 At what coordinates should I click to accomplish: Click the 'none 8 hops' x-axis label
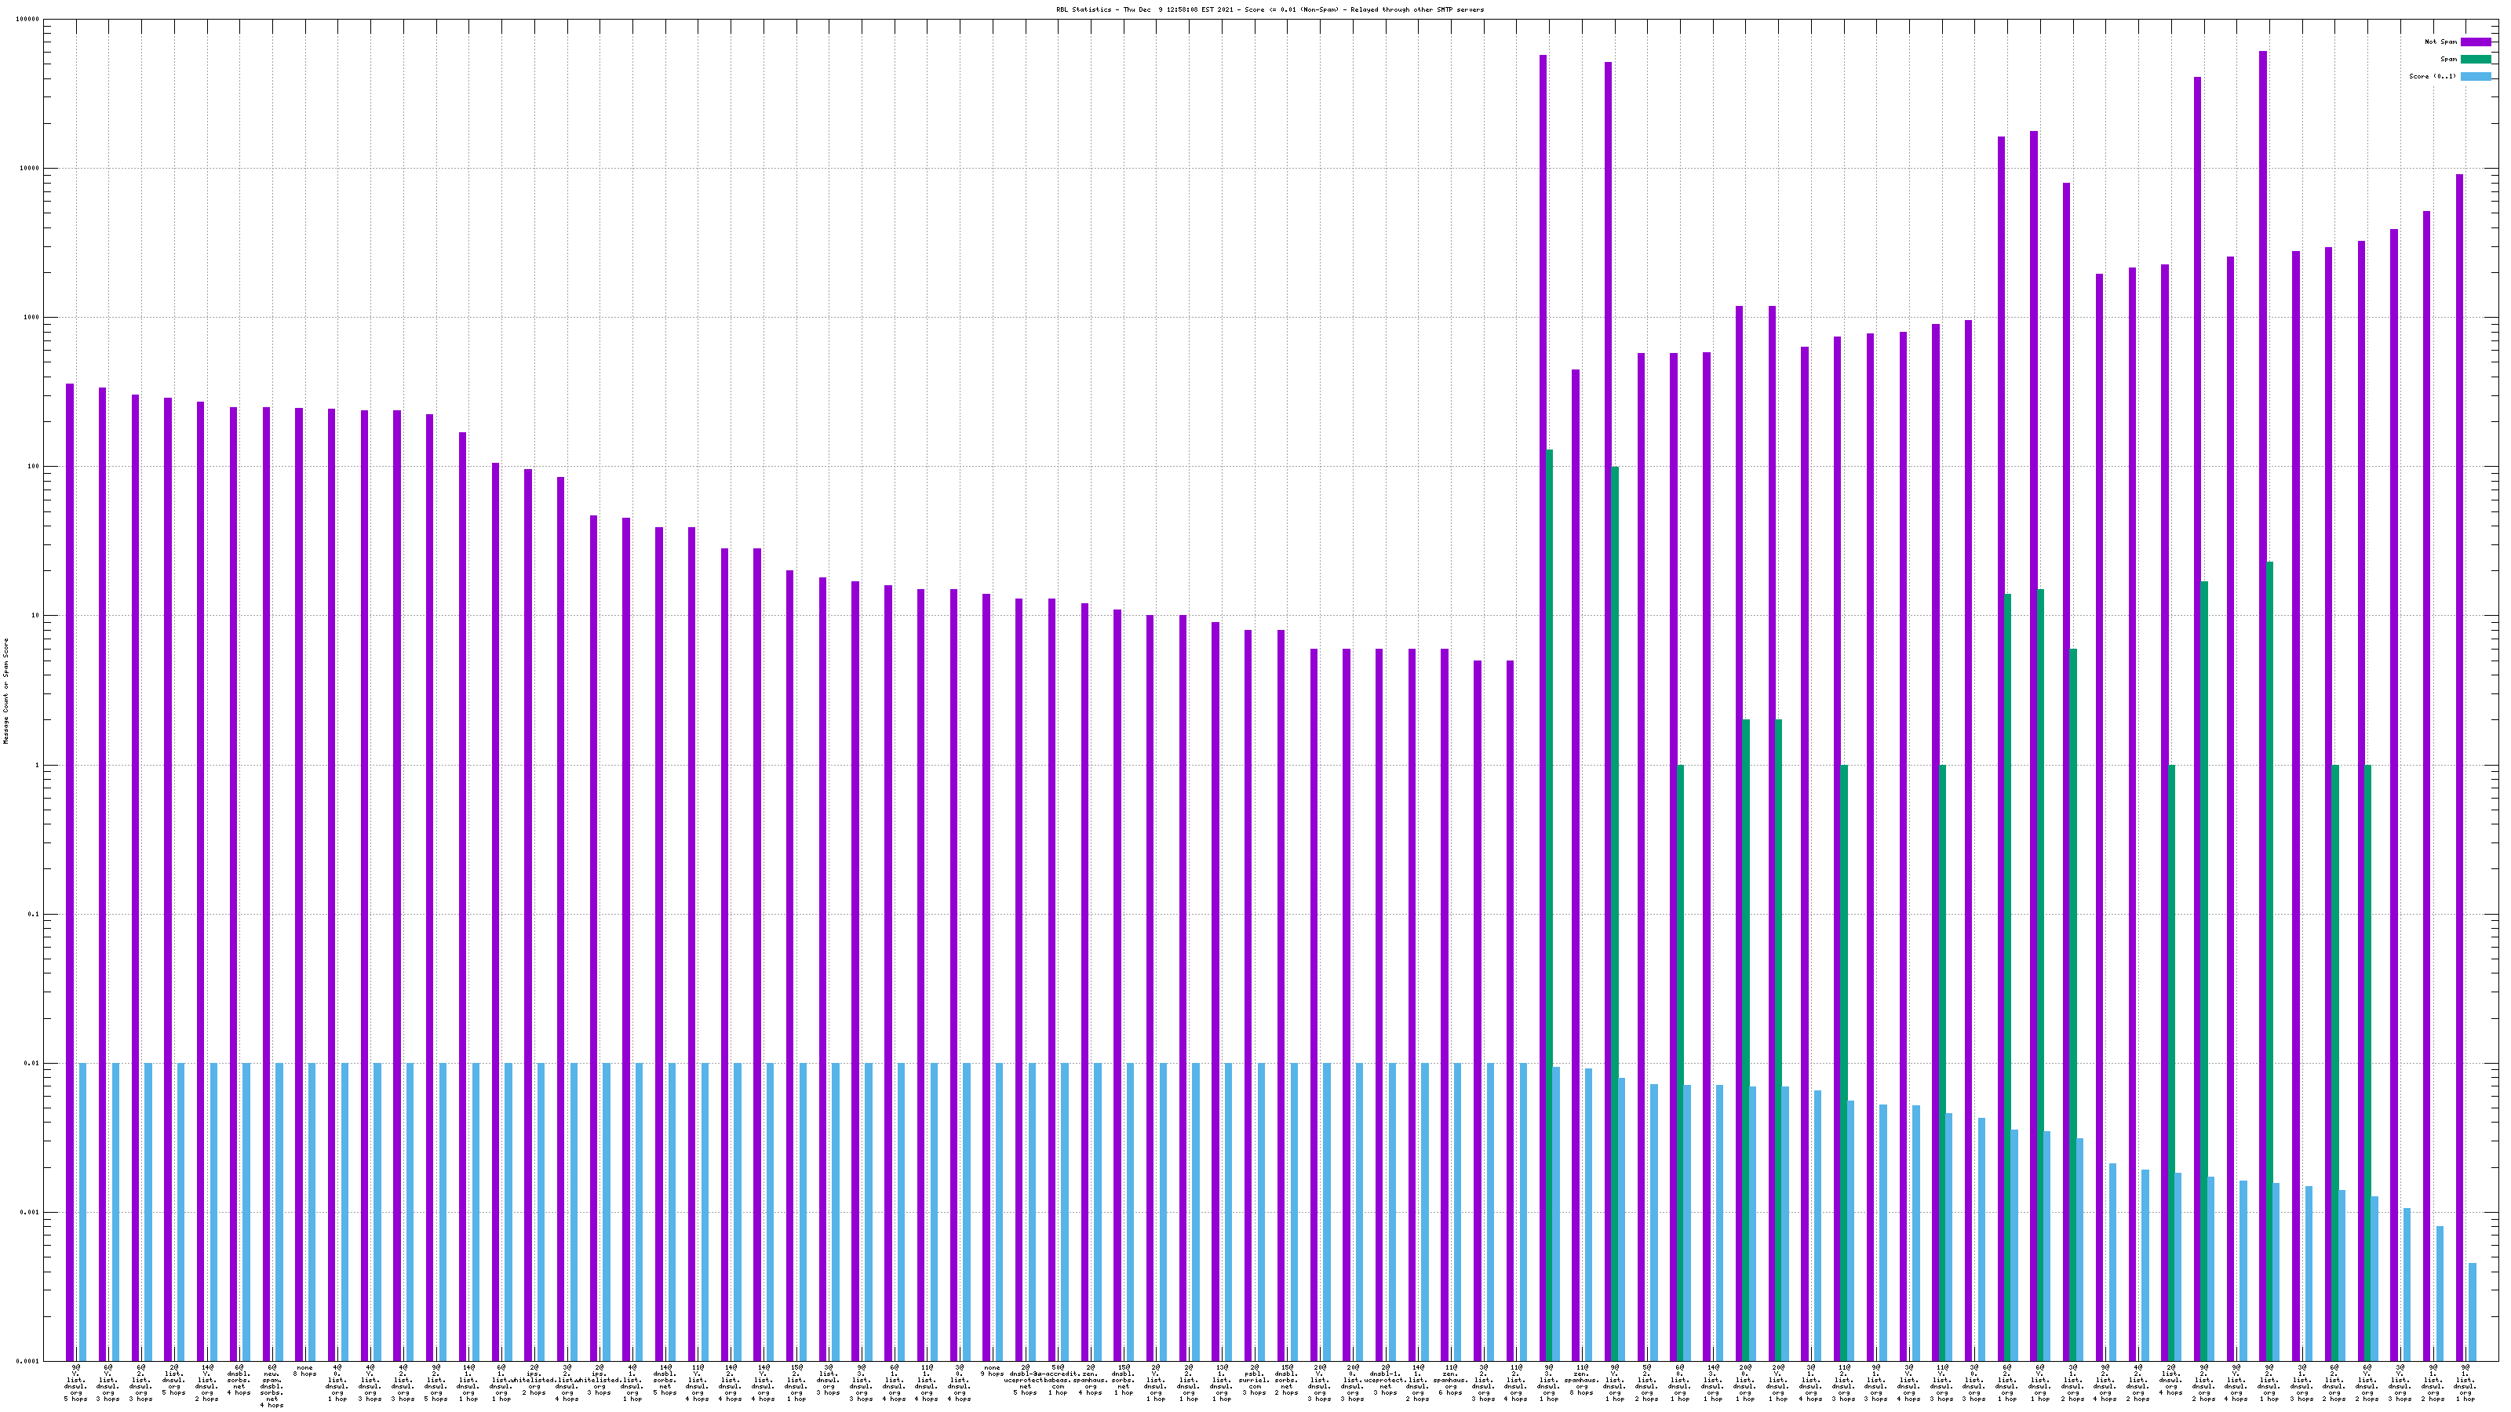[304, 1370]
